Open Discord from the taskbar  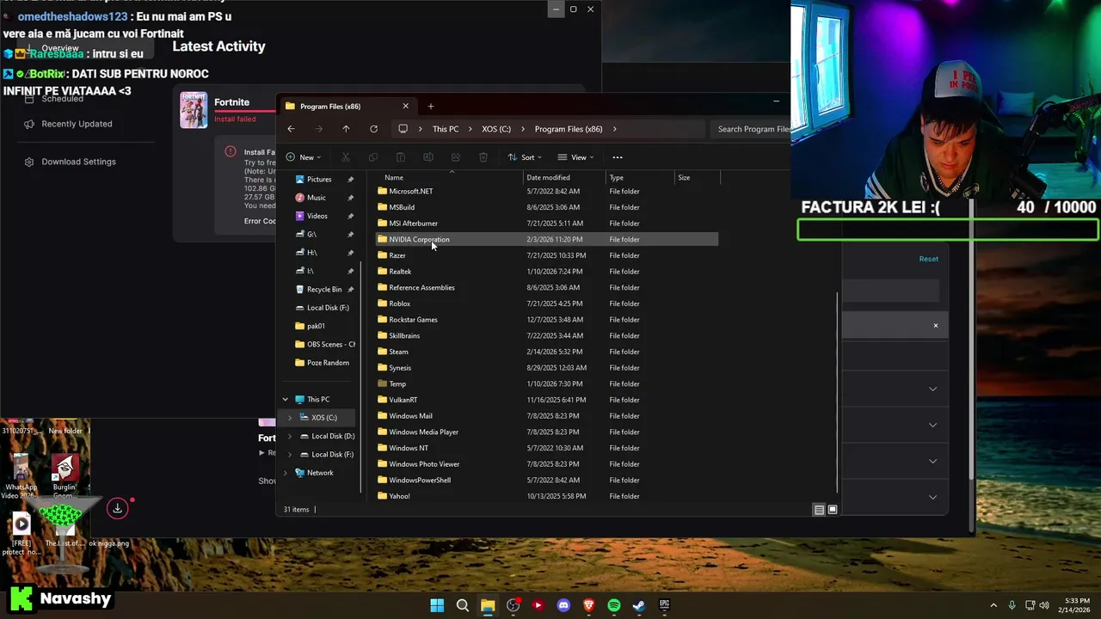click(x=563, y=605)
